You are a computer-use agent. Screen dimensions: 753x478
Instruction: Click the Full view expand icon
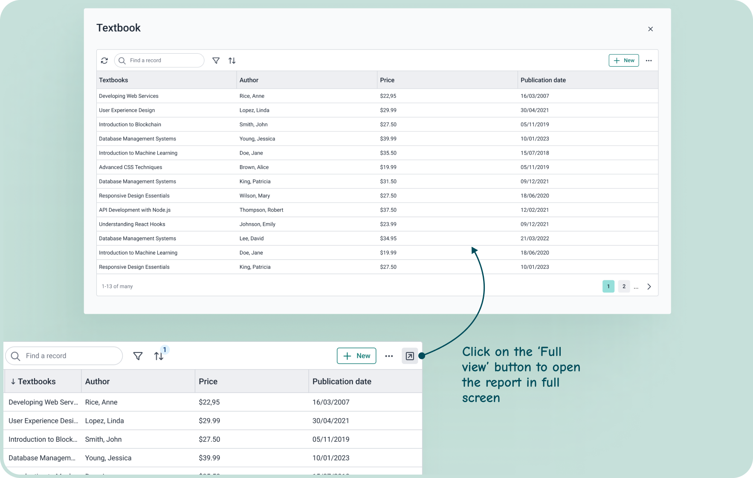[410, 356]
